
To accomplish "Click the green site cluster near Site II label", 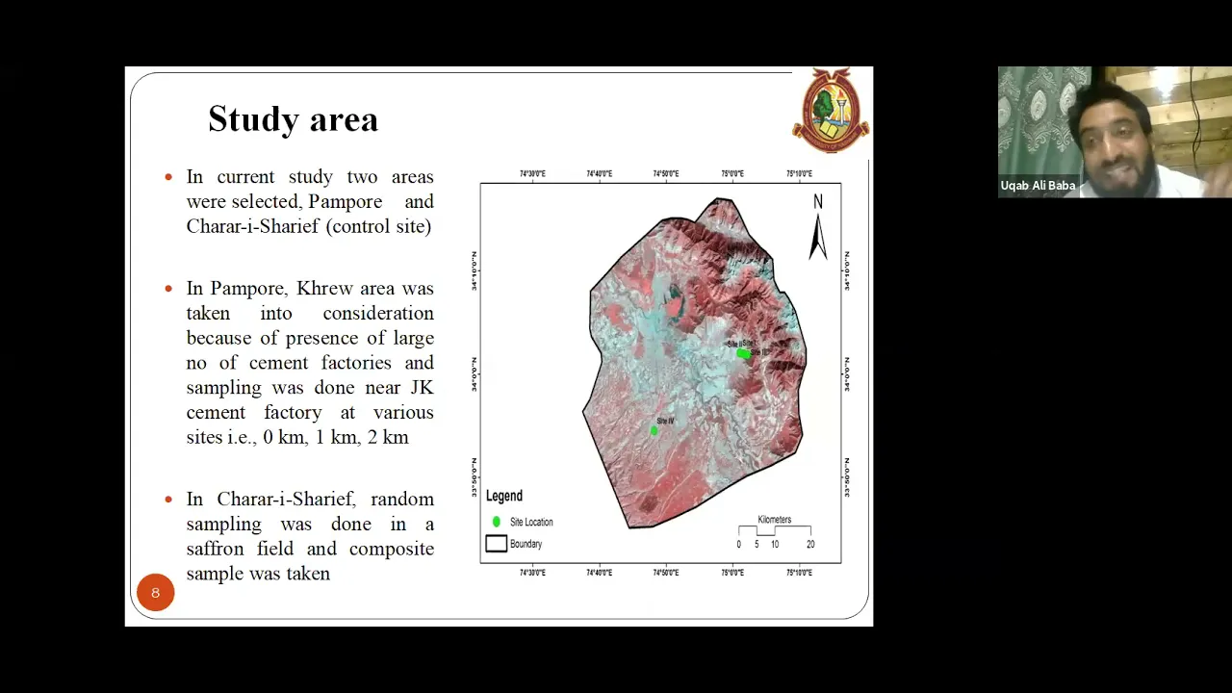I will tap(743, 353).
